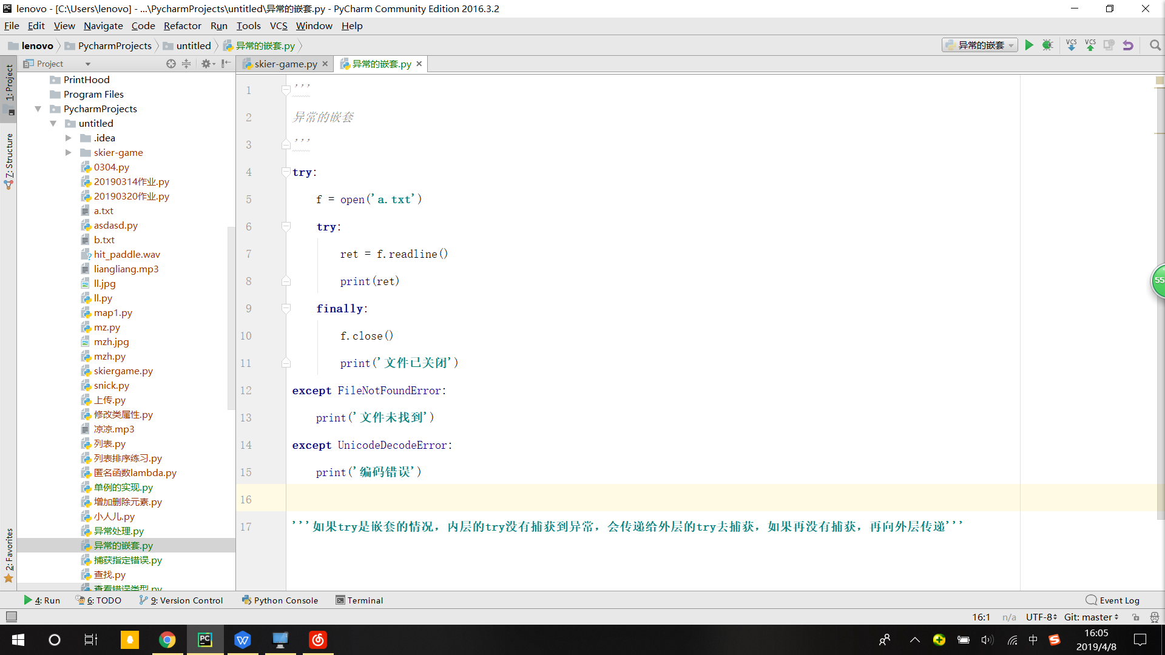Expand the .idea folder
This screenshot has width=1165, height=655.
(68, 138)
